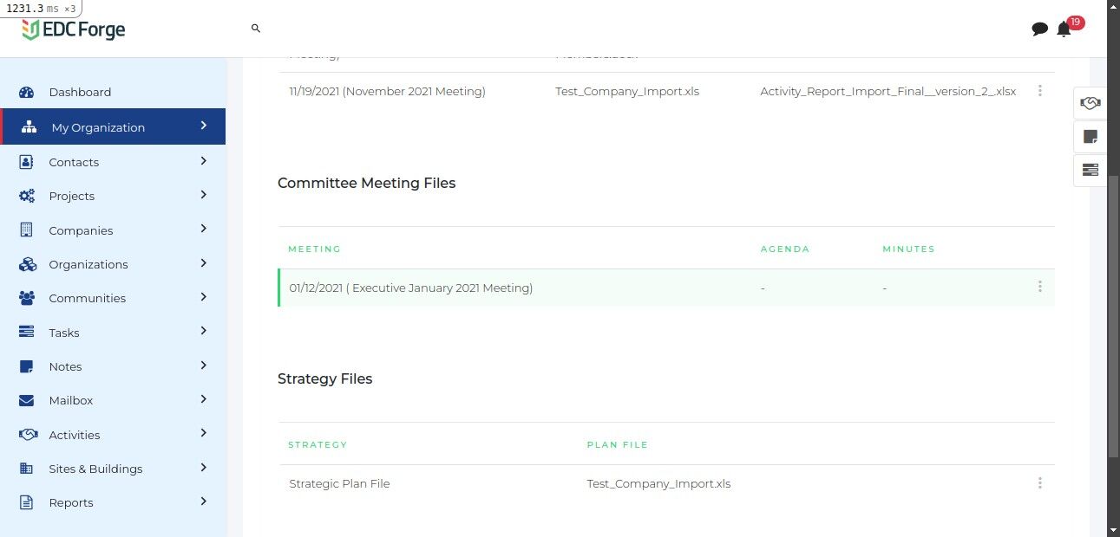This screenshot has height=537, width=1120.
Task: Expand the Reports menu chevron
Action: [x=204, y=501]
